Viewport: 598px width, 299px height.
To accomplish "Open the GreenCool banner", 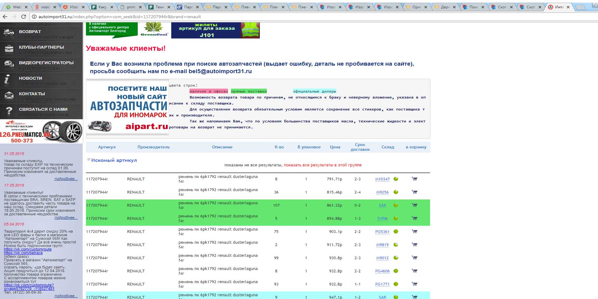I will 154,30.
